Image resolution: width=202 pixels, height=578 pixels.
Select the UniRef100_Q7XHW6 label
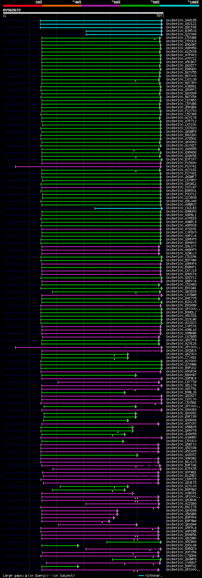(x=181, y=364)
